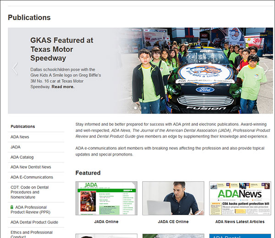The height and width of the screenshot is (238, 275).
Task: Open ADA Dental Product Guide sidebar link
Action: (x=34, y=222)
